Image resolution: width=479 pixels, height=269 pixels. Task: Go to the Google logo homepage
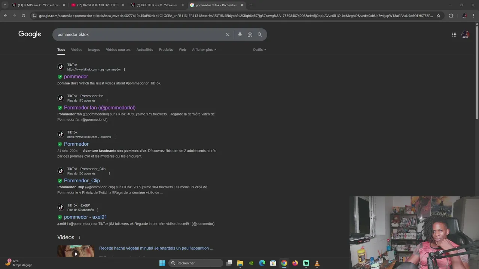click(x=30, y=34)
